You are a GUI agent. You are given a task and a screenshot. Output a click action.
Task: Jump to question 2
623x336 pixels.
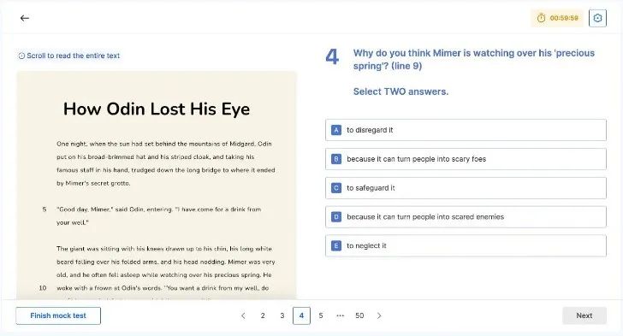click(x=263, y=315)
